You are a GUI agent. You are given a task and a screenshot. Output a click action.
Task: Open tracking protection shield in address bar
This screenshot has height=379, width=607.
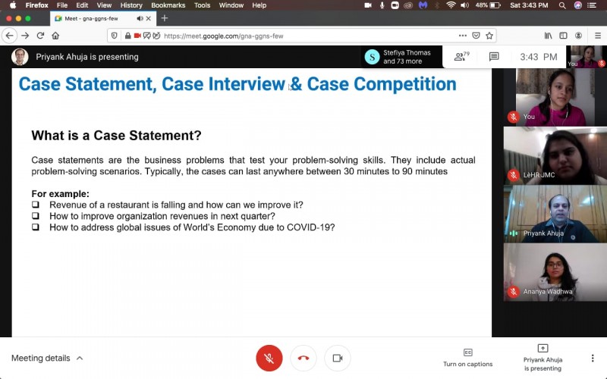point(115,36)
